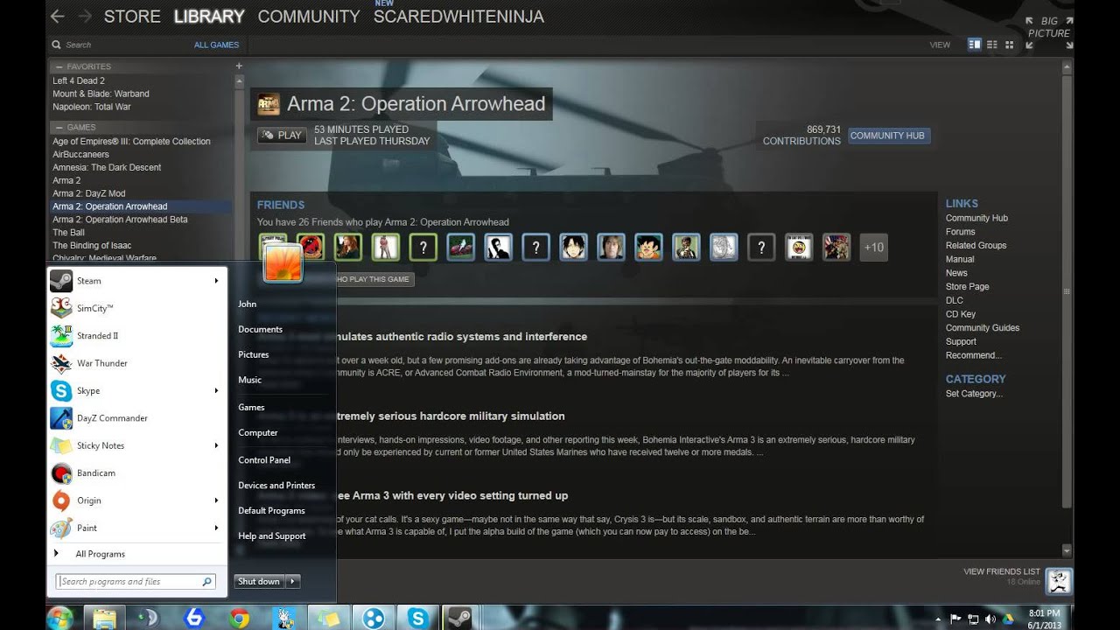Screen dimensions: 1120x630
Task: Click PLAY for Arma 2: Operation Arrowhead
Action: tap(281, 135)
